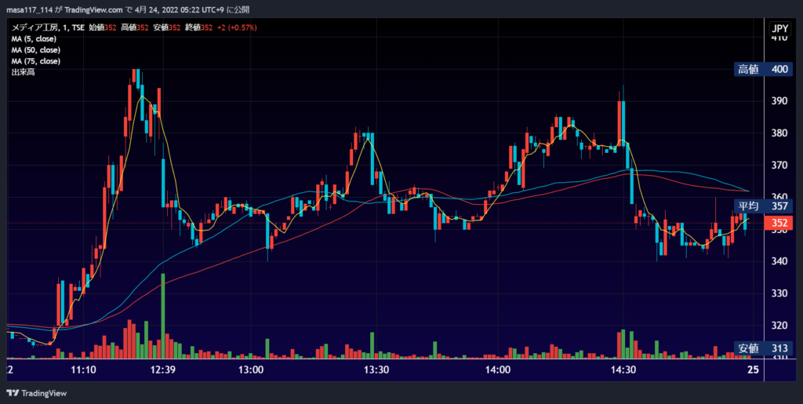This screenshot has width=803, height=404.
Task: Click the メディア工房 symbol name
Action: pos(33,28)
